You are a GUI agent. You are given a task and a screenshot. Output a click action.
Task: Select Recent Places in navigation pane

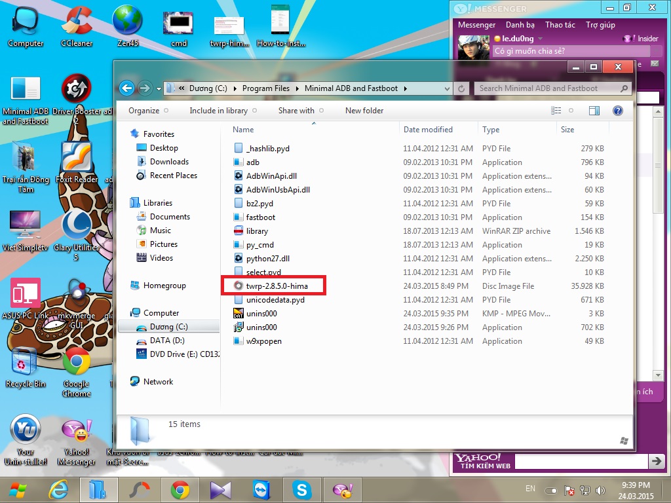point(173,176)
